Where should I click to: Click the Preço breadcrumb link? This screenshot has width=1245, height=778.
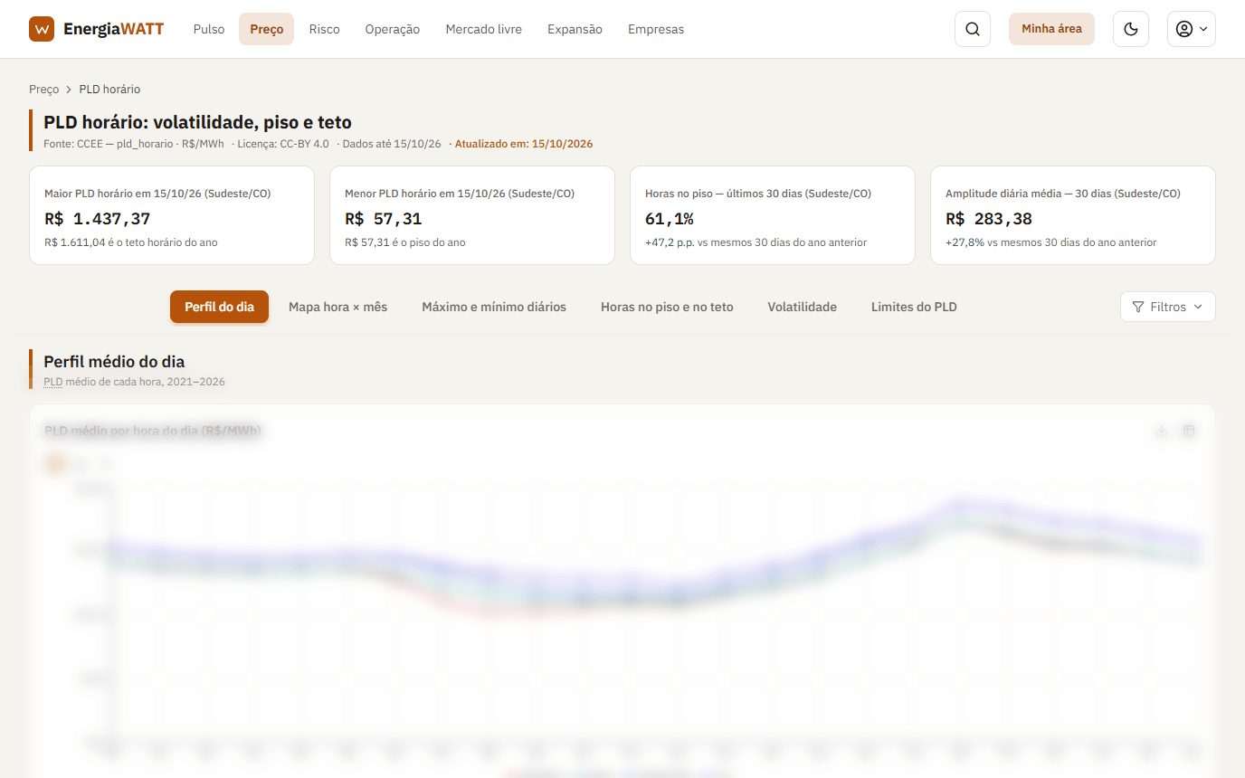click(x=43, y=90)
